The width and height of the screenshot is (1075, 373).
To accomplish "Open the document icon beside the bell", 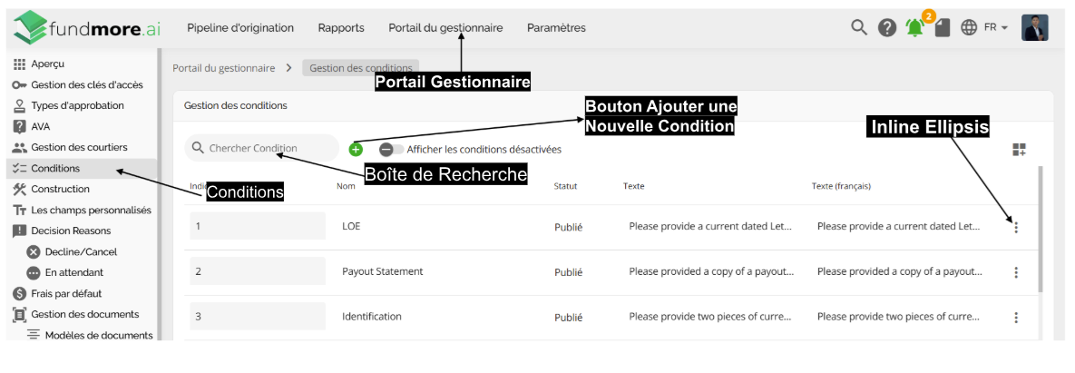I will tap(943, 28).
